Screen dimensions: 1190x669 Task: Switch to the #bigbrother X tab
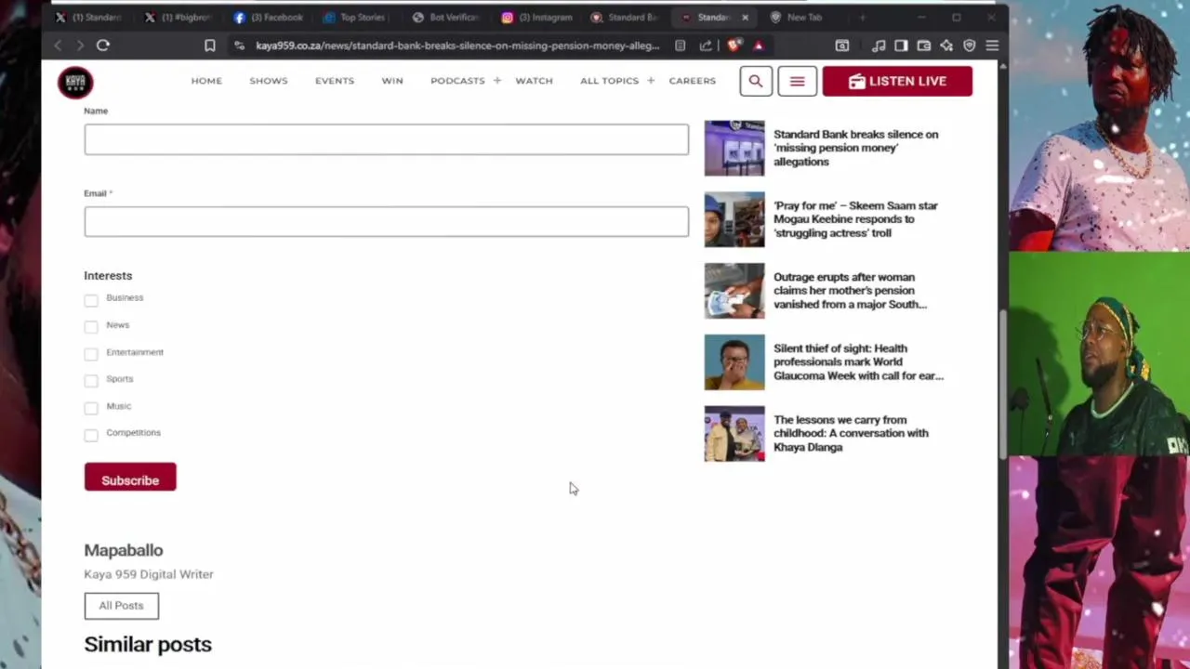pyautogui.click(x=178, y=18)
